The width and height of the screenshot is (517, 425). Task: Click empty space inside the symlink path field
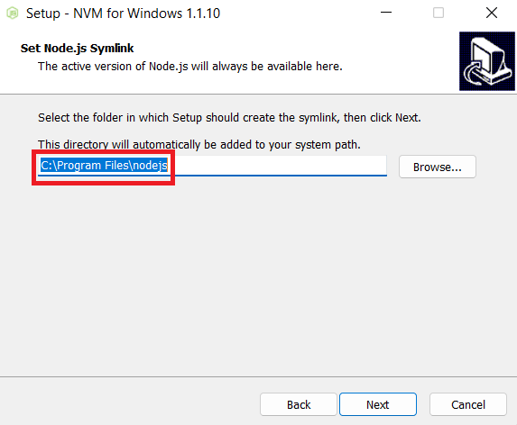(x=277, y=165)
